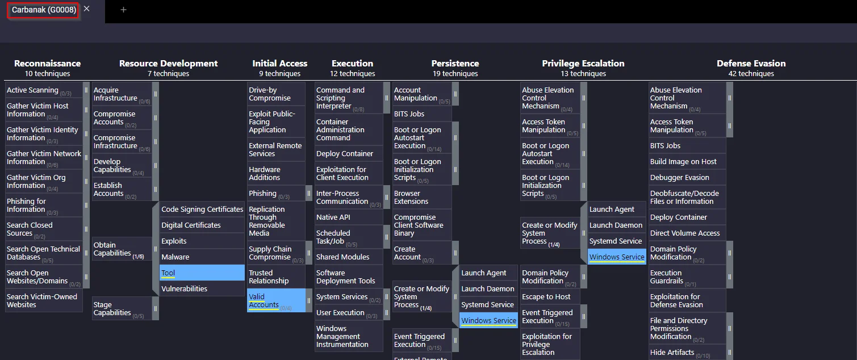Expand Command and Scripting Interpreter handle
Viewport: 857px width, 360px height.
coord(387,98)
